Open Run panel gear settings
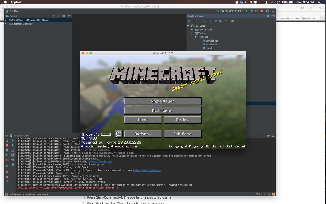This screenshot has width=326, height=204. point(268,135)
